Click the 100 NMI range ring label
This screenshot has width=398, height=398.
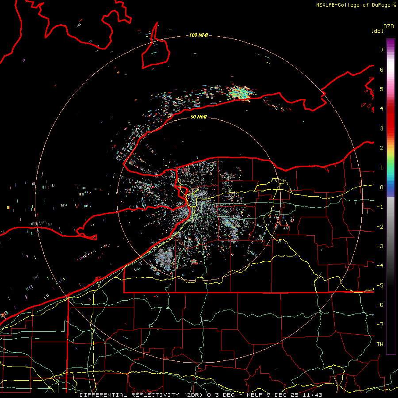tap(199, 35)
